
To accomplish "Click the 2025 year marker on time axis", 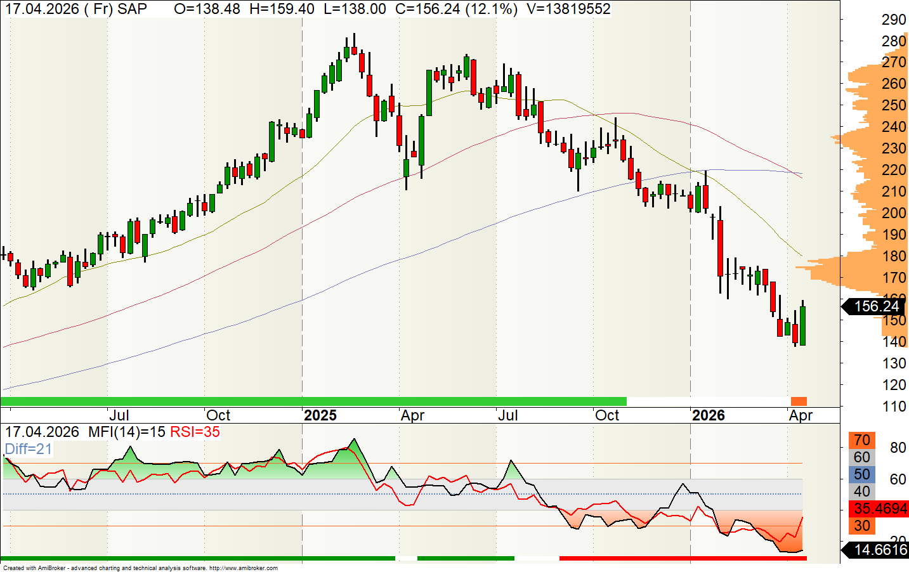I will (x=320, y=415).
